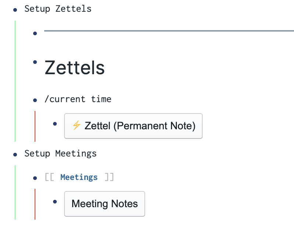Click the bullet beside the Meetings link

(x=35, y=178)
